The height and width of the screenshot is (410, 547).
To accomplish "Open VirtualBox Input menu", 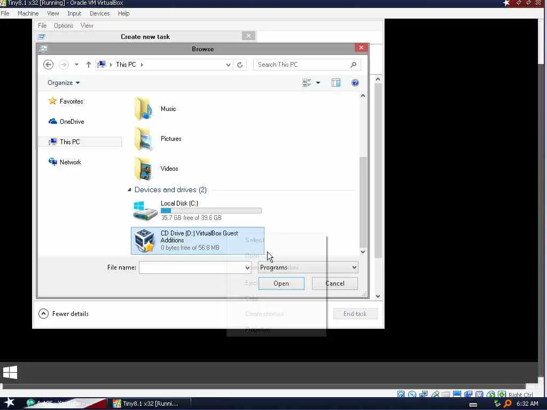I will click(74, 13).
